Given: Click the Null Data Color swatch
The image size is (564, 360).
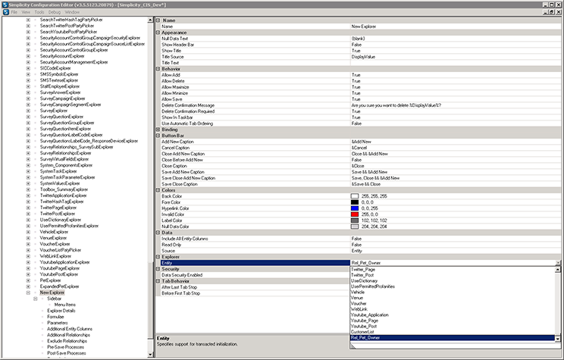Looking at the screenshot, I should pyautogui.click(x=355, y=227).
